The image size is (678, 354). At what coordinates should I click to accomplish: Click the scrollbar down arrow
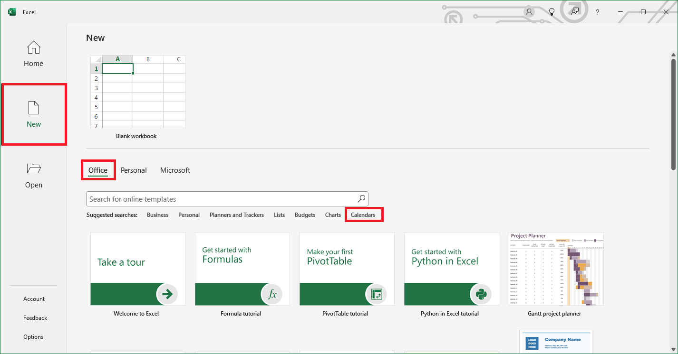pyautogui.click(x=673, y=349)
